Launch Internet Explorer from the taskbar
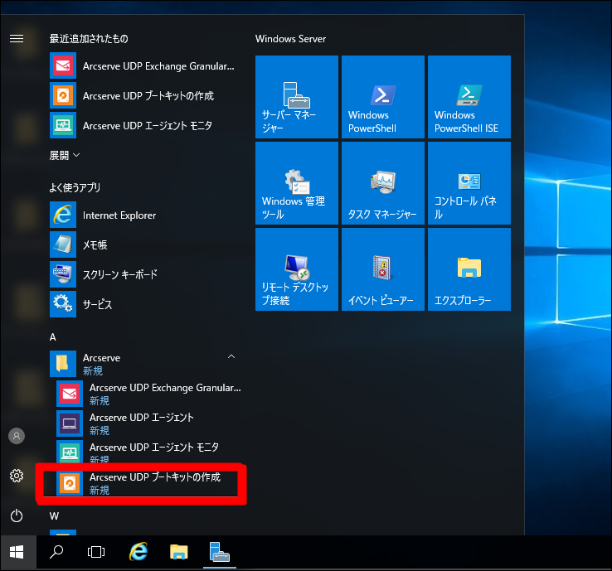612x571 pixels. tap(138, 552)
